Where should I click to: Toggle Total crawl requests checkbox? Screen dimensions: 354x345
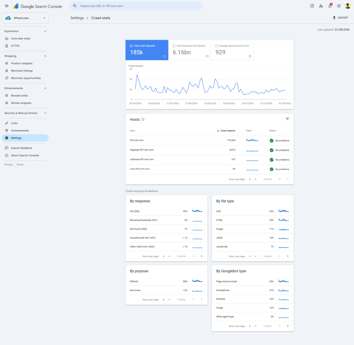point(131,46)
